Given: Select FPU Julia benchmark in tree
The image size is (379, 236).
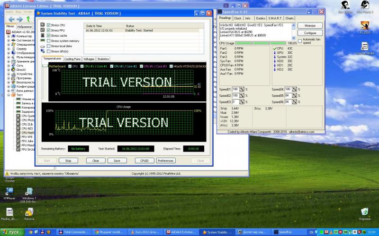Looking at the screenshot, I should point(27,141).
